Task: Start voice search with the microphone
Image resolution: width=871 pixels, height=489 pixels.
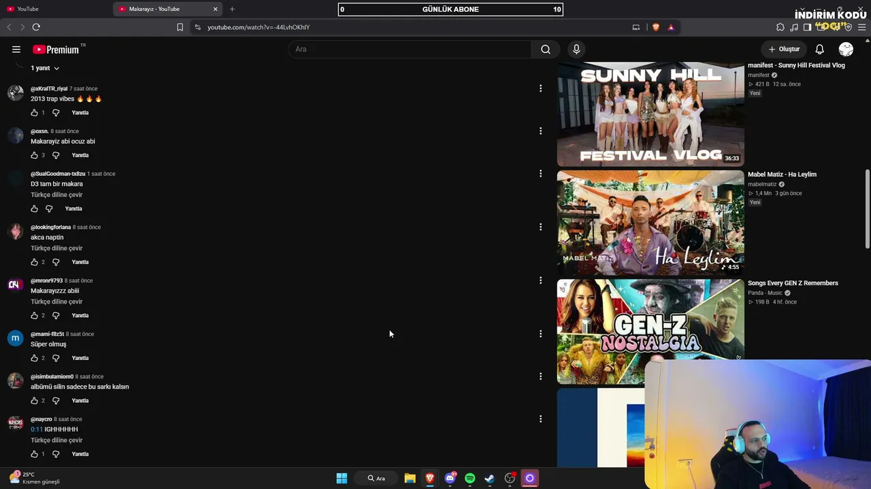Action: [x=576, y=49]
